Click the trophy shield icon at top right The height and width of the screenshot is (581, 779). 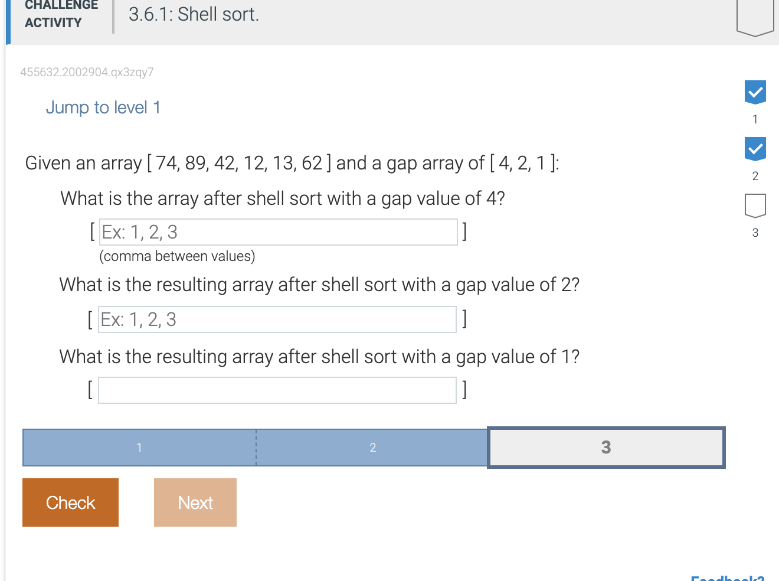click(755, 12)
